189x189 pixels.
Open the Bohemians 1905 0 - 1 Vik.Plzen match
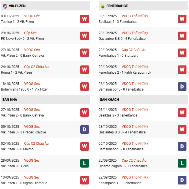click(25, 89)
